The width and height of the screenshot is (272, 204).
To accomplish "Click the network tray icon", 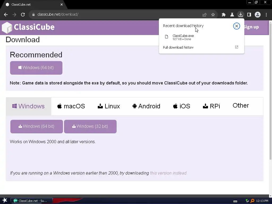I will click(247, 201).
